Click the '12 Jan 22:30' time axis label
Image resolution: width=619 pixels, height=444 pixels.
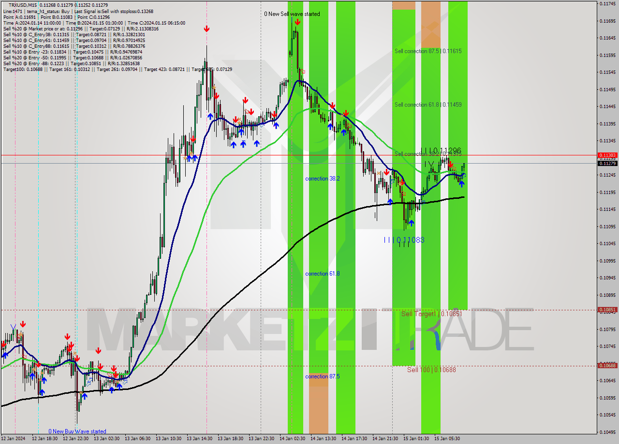(75, 439)
